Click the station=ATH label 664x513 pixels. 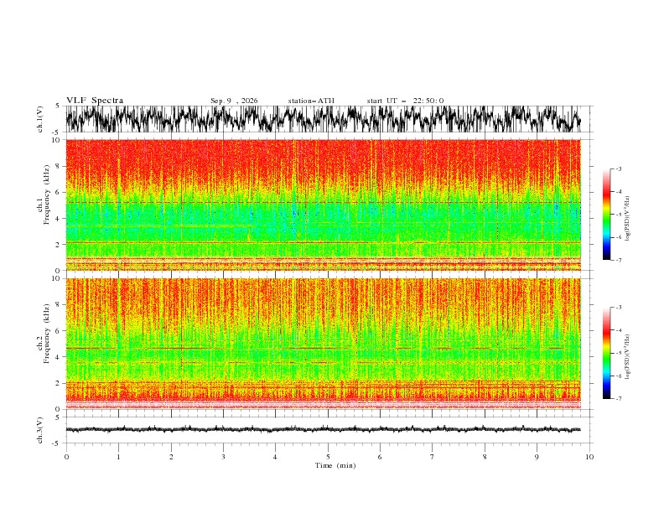click(x=311, y=101)
